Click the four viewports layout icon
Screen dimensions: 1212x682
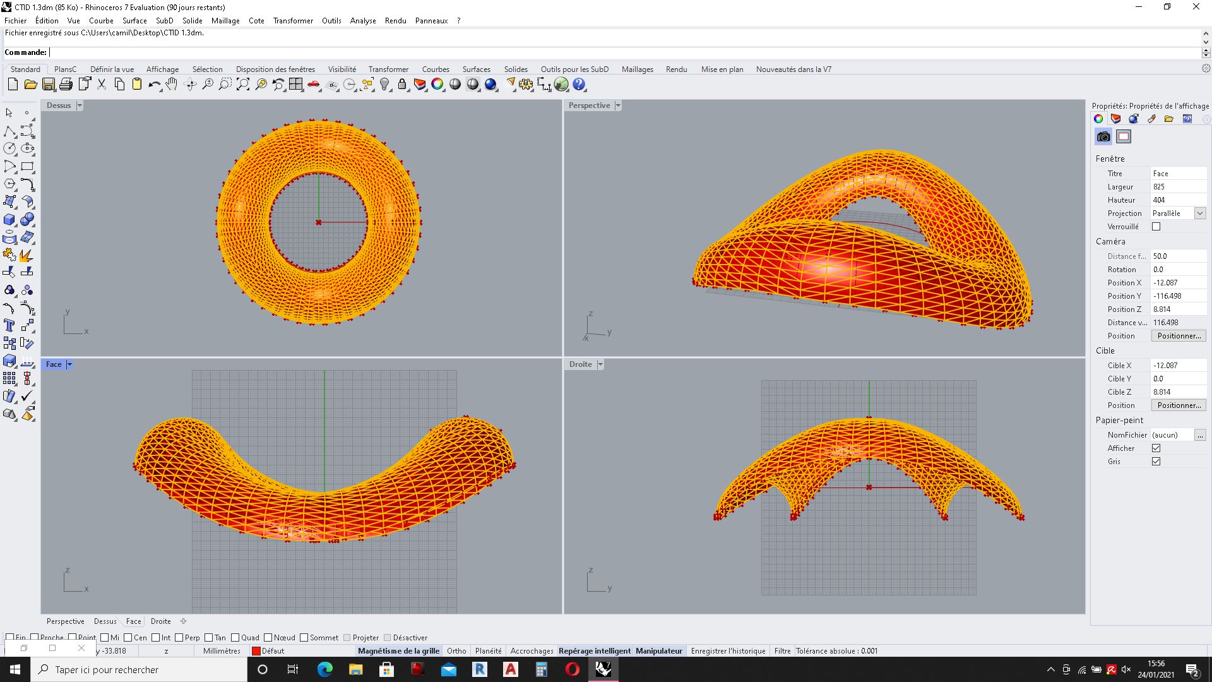click(295, 84)
